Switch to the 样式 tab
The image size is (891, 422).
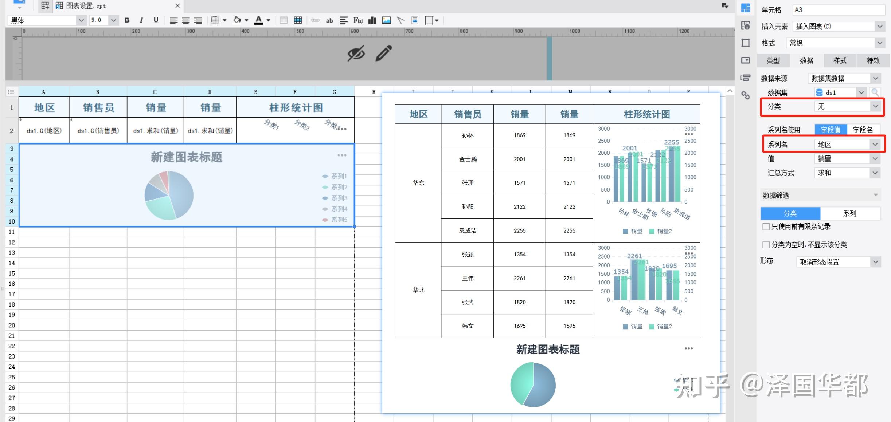[x=840, y=60]
